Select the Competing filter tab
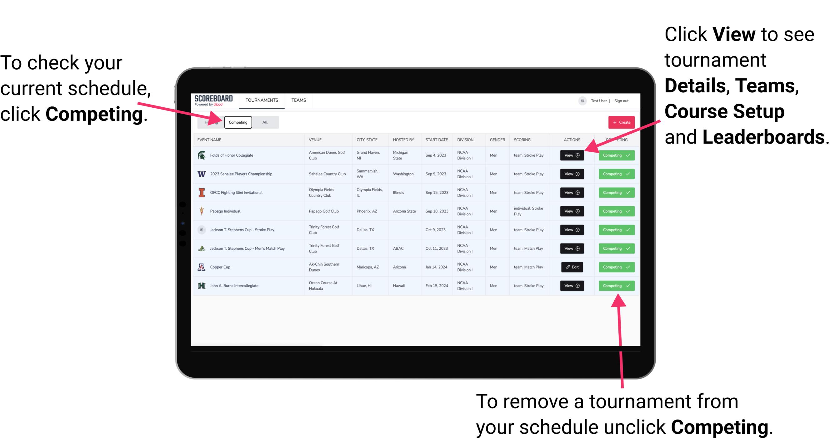Screen dimensions: 830x446 click(x=237, y=122)
